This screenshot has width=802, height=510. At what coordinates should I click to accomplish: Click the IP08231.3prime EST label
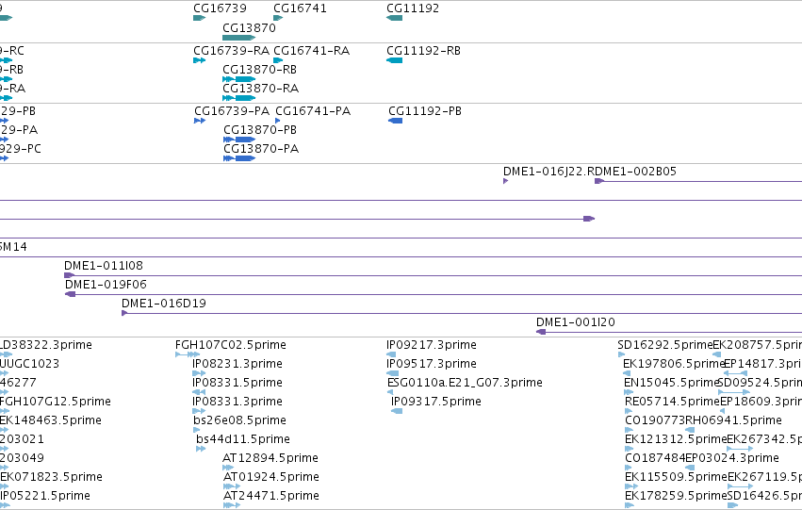coord(237,364)
